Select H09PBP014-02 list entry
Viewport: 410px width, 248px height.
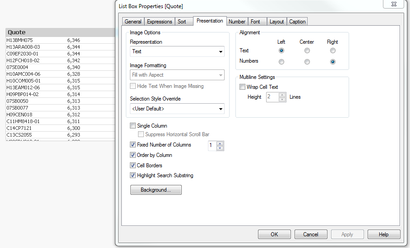coord(60,94)
